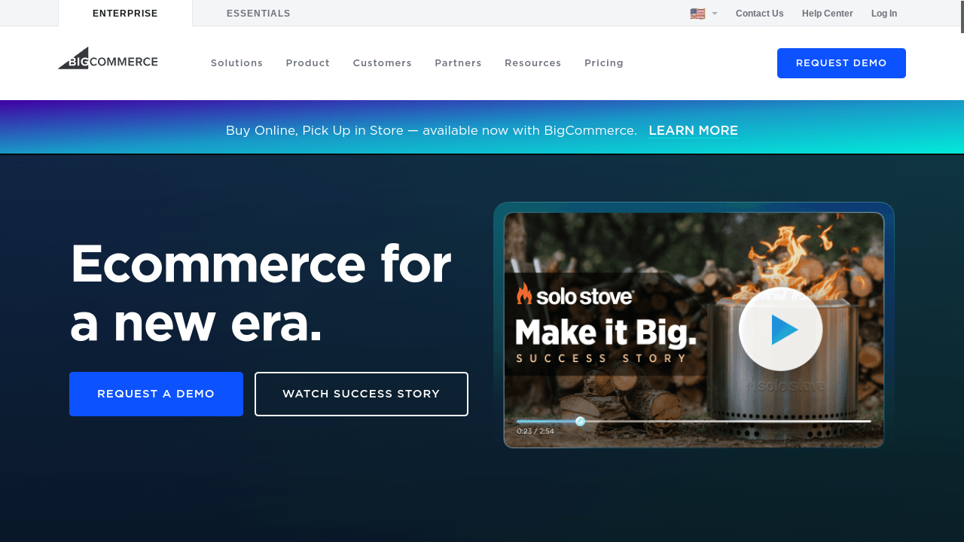Click the video progress slider handle
964x542 pixels.
point(581,422)
